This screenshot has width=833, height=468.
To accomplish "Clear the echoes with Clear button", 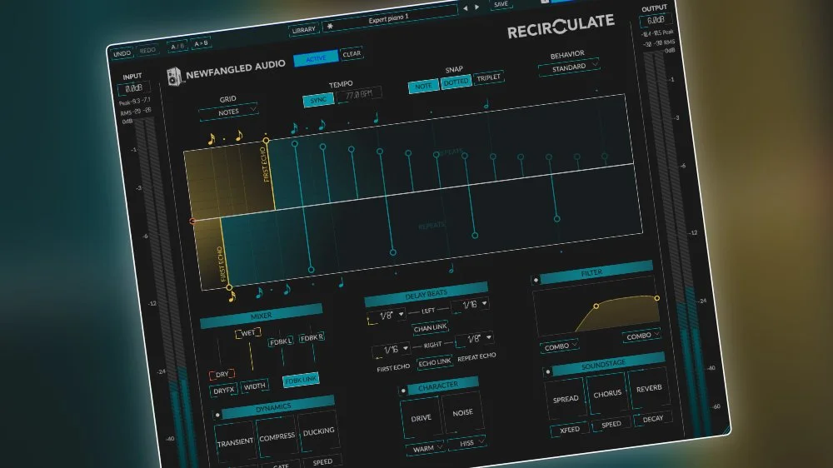I will [x=352, y=53].
